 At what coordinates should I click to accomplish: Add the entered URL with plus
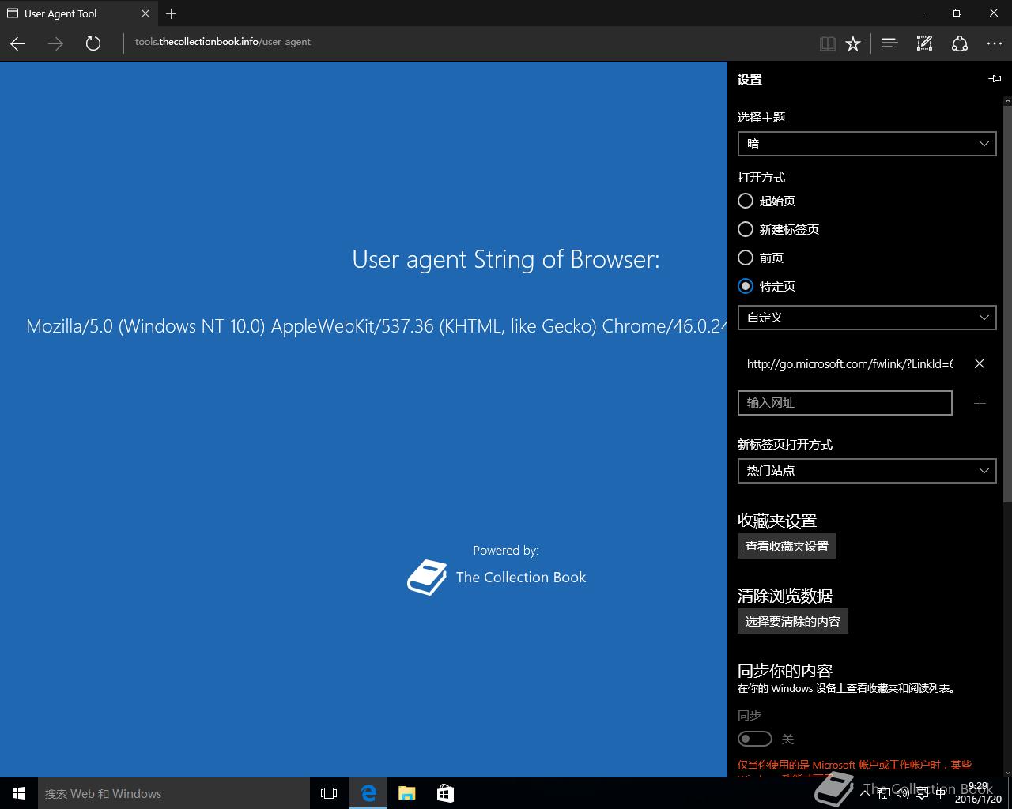pos(980,403)
